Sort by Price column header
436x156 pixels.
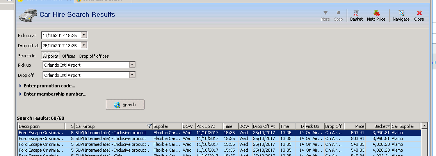355,126
